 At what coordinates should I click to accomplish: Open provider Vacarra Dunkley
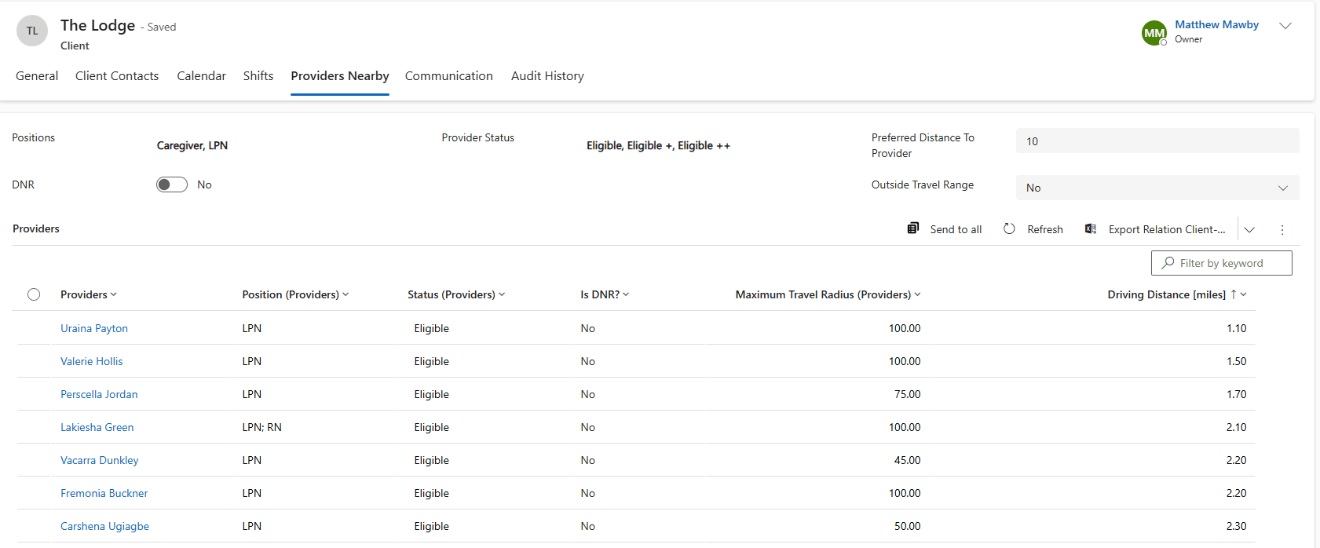[100, 460]
